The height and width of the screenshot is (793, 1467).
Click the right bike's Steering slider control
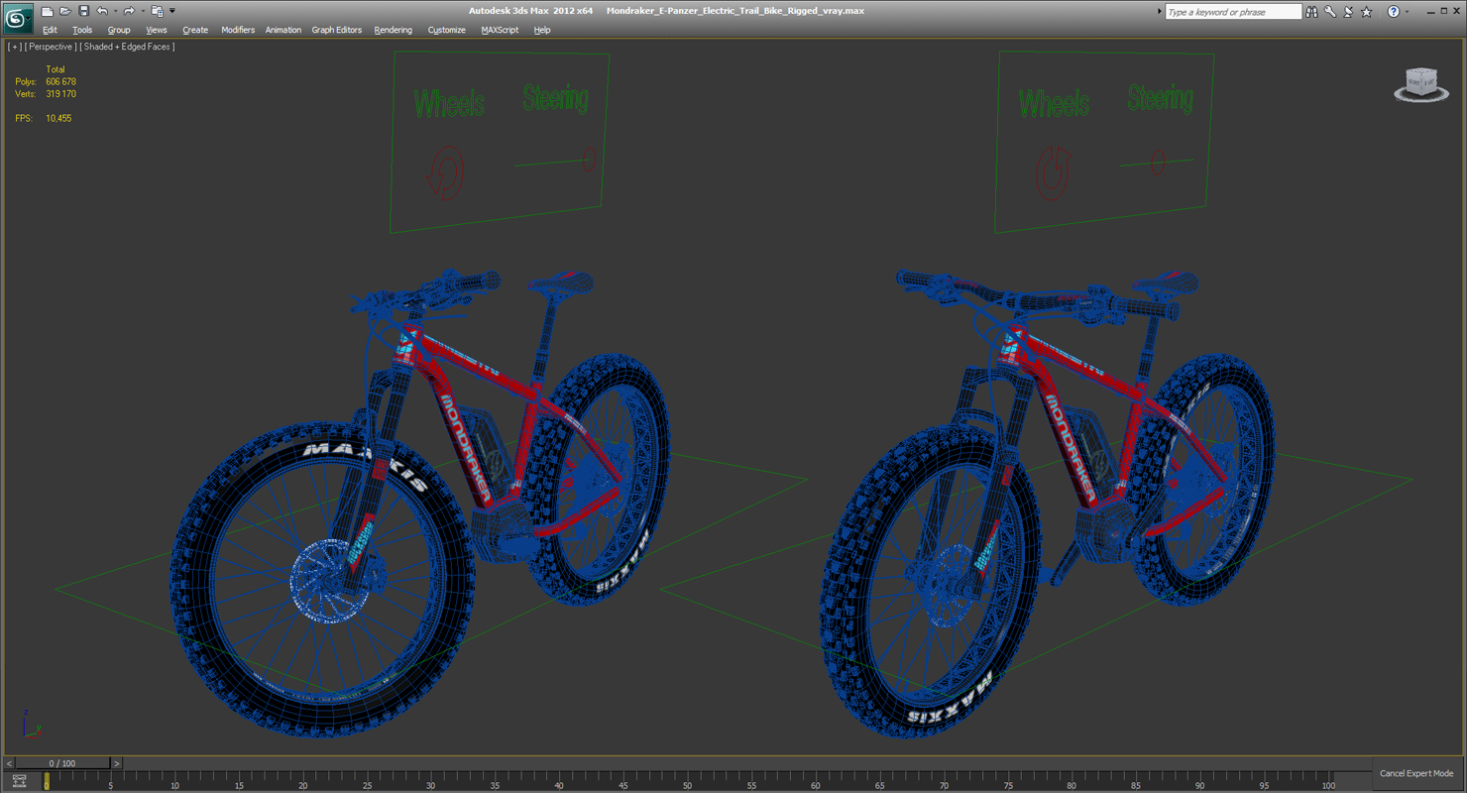(1157, 162)
